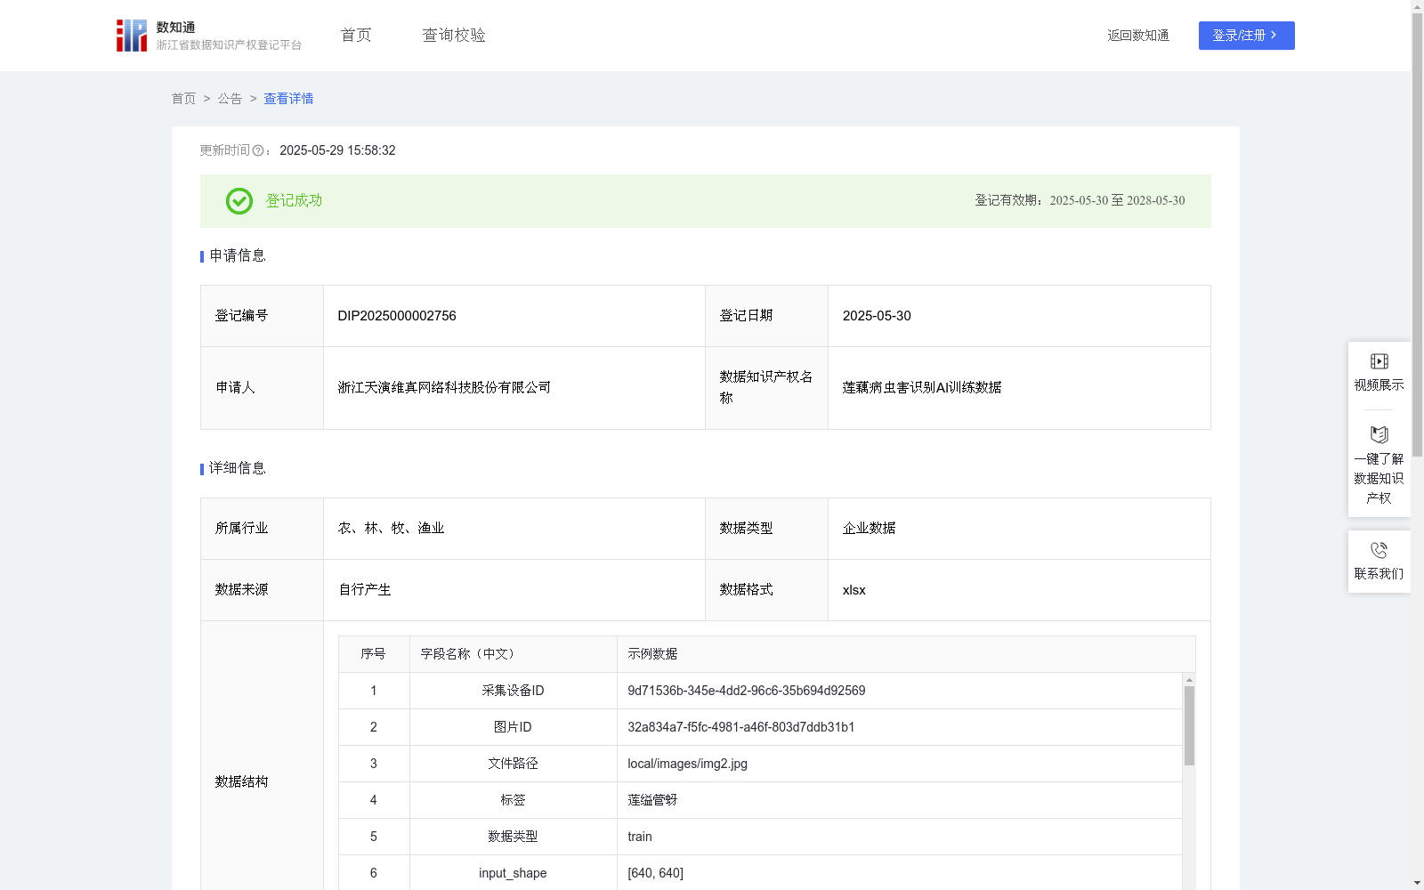The width and height of the screenshot is (1424, 890).
Task: Click 首页 in the breadcrumb
Action: [x=183, y=99]
